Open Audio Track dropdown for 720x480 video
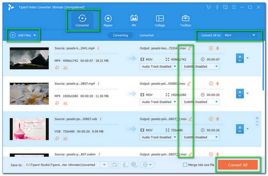268x176 pixels. [159, 137]
